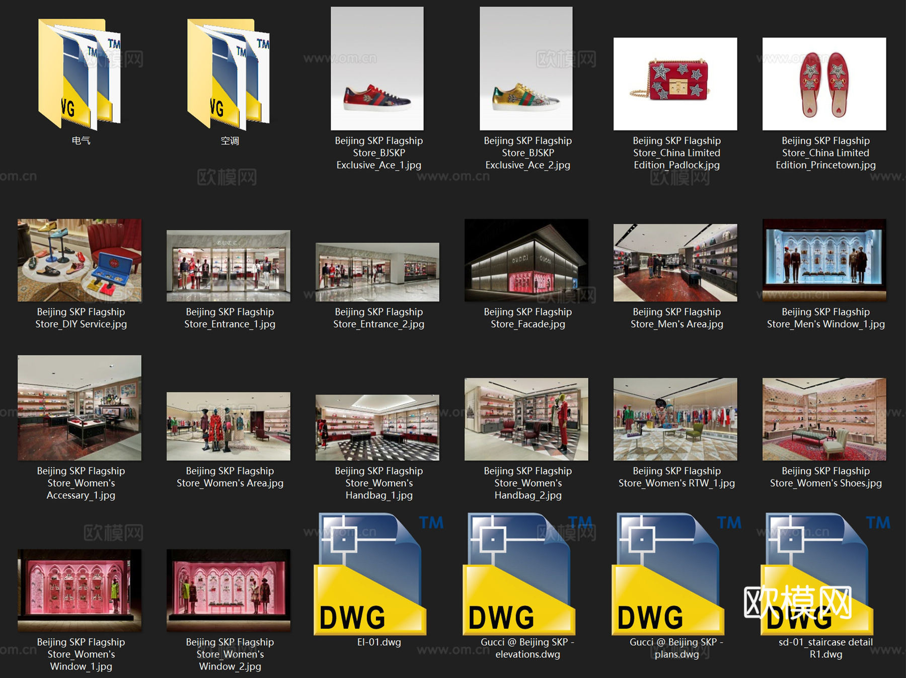The image size is (906, 678).
Task: Select the BJSKP Exclusive_Ace_1.jpg sneaker thumbnail
Action: tap(377, 68)
